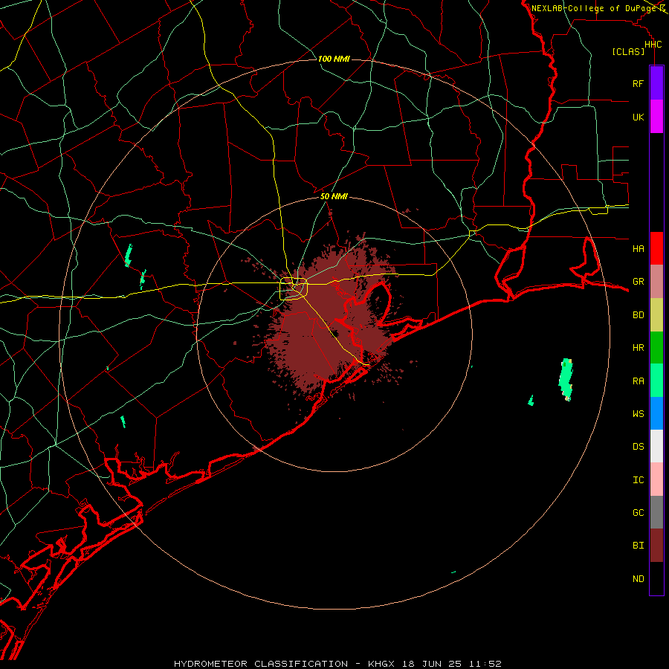Click the gray GC legend swatch
This screenshot has width=669, height=669.
point(656,512)
